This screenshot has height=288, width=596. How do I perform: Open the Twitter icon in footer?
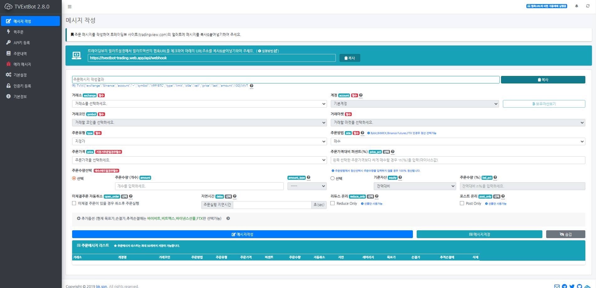[572, 286]
